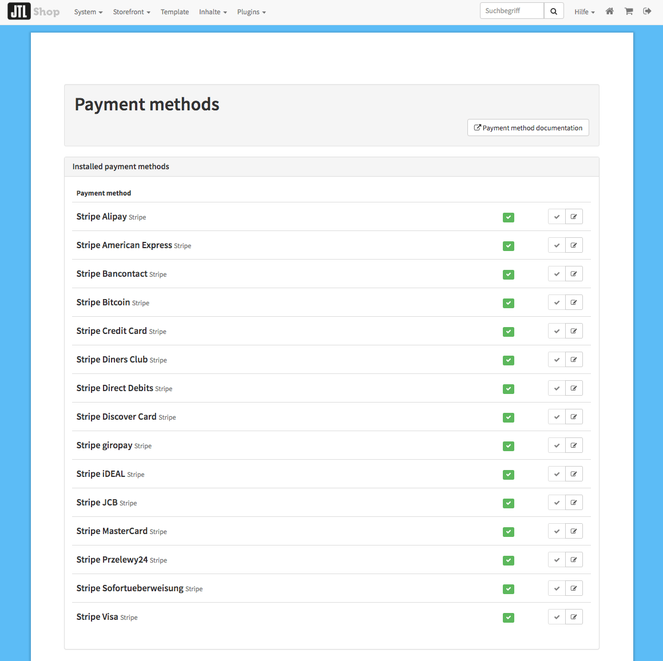Edit the Stripe iDEAL payment method

(x=574, y=474)
